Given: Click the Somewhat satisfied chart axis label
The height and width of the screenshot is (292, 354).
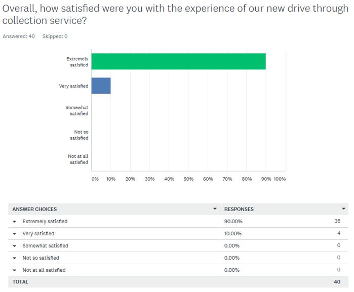Looking at the screenshot, I should [x=76, y=110].
